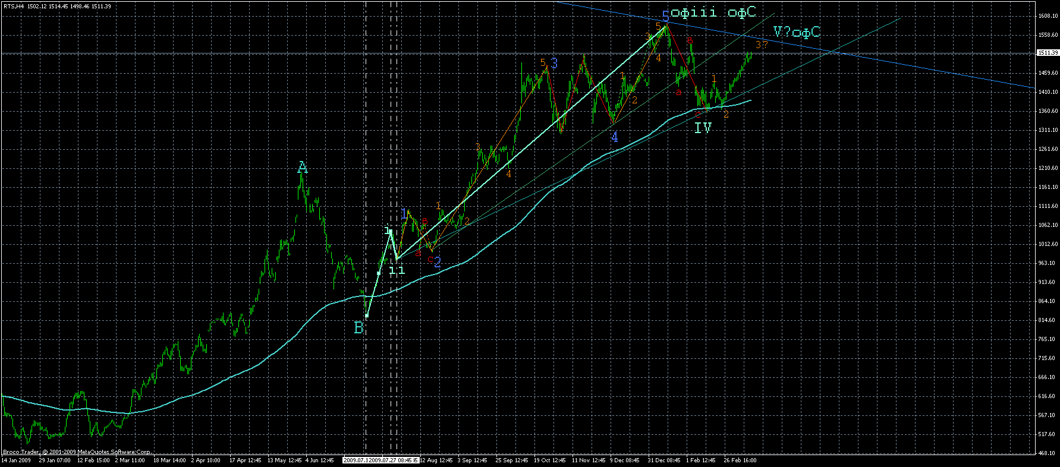Click the 666.10 price axis label
1060x467 pixels.
pos(1048,377)
